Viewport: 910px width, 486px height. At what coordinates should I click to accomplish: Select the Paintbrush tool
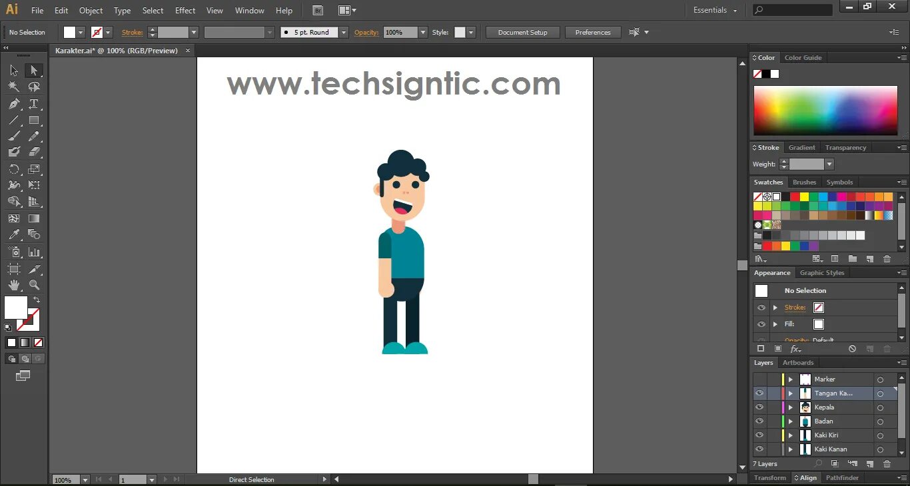(x=14, y=136)
